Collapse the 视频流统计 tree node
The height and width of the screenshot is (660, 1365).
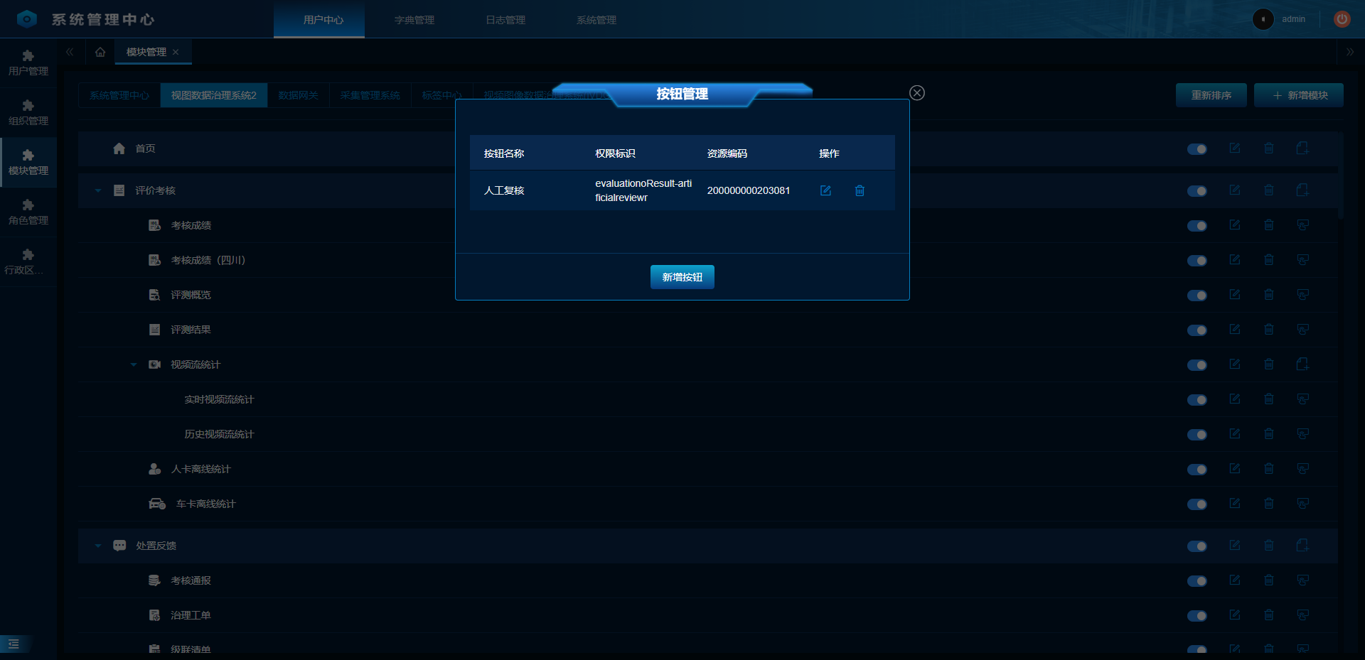[133, 364]
